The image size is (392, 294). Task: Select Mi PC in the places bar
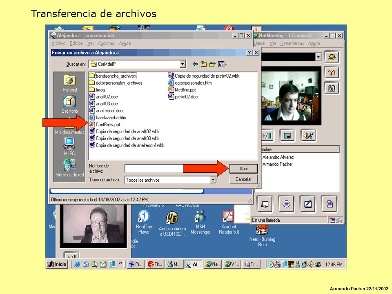[x=69, y=147]
